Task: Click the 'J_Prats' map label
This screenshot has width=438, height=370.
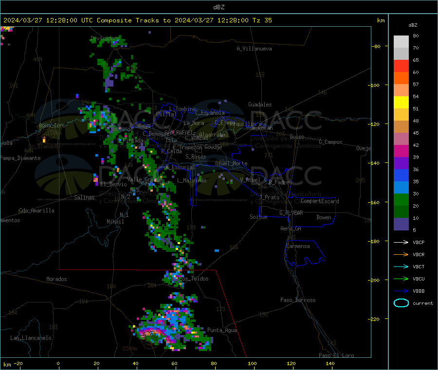Action: click(269, 197)
